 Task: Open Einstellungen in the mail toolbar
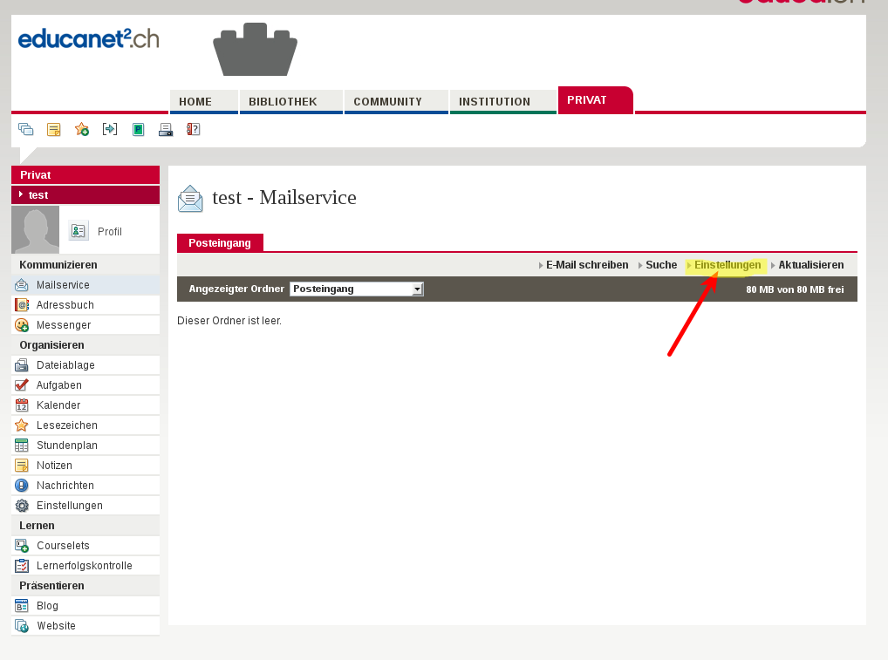coord(727,265)
